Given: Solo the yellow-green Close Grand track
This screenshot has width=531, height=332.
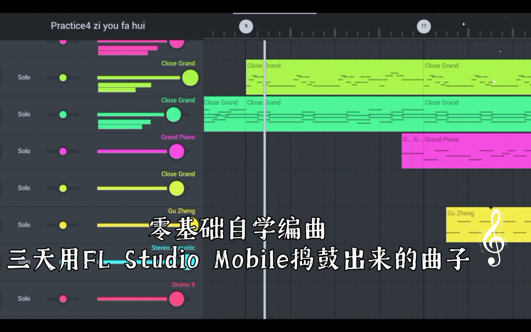Looking at the screenshot, I should (x=24, y=77).
